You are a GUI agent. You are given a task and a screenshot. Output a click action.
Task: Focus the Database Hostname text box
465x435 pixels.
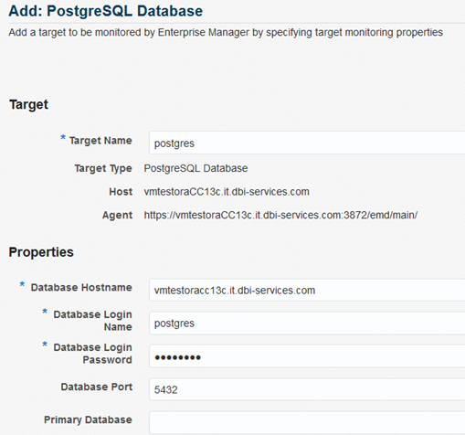307,290
